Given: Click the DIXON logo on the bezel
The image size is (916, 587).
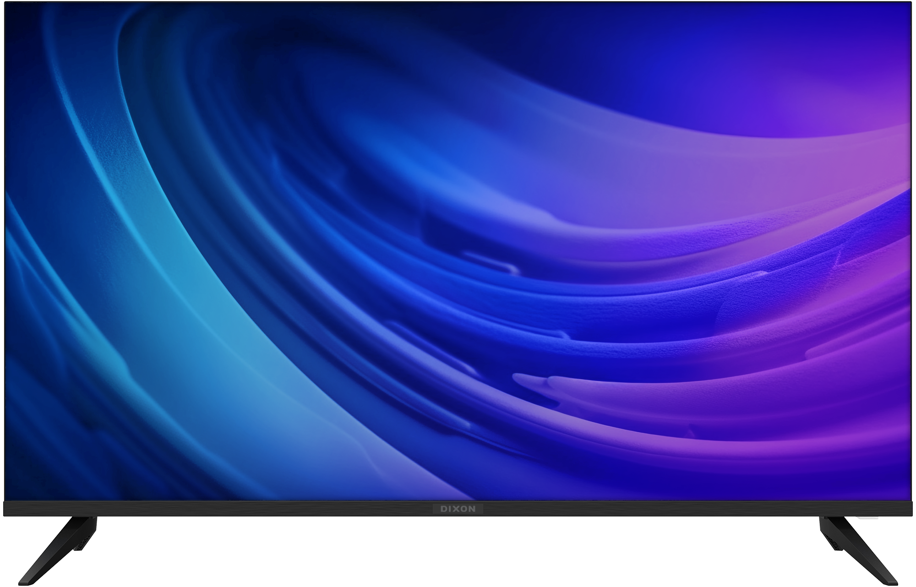Looking at the screenshot, I should click(x=458, y=509).
